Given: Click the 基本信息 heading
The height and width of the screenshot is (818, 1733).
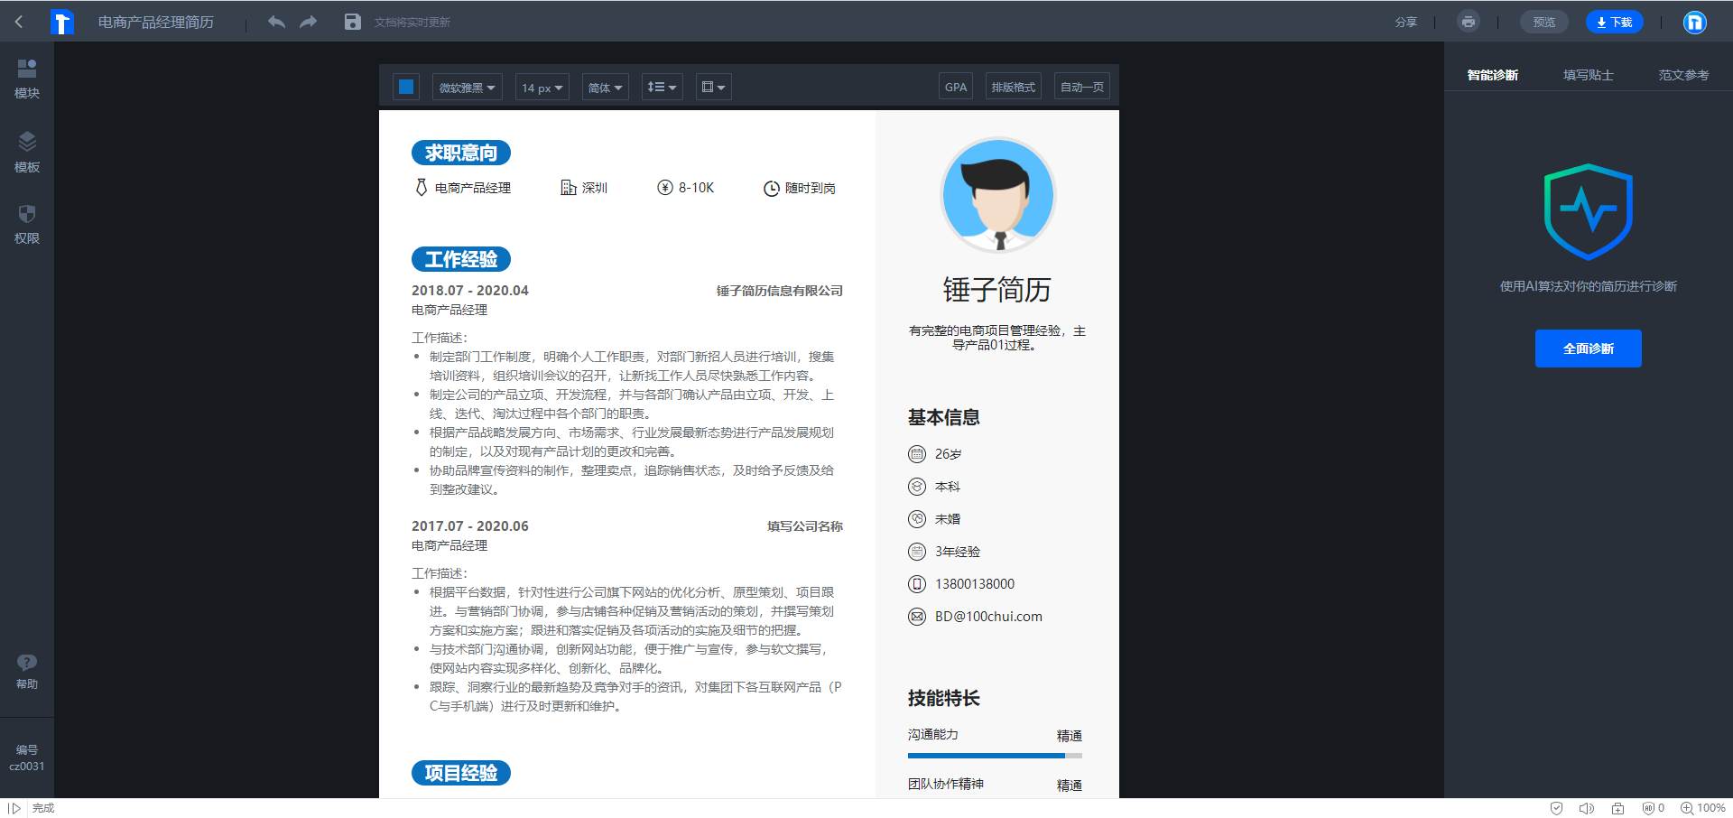Looking at the screenshot, I should coord(944,417).
